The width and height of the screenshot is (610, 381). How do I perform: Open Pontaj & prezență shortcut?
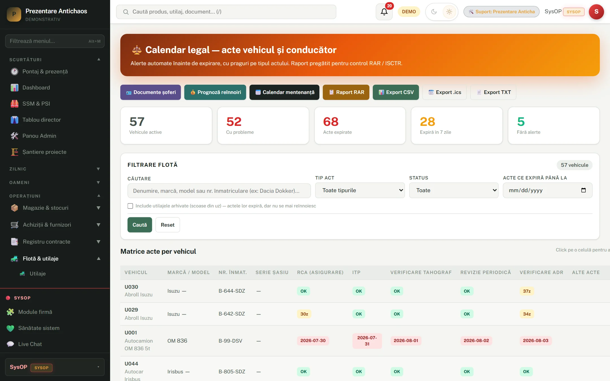(x=55, y=72)
